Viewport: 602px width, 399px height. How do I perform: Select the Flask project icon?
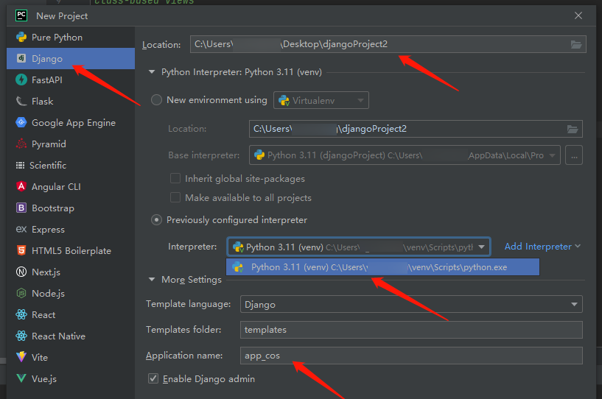[20, 102]
